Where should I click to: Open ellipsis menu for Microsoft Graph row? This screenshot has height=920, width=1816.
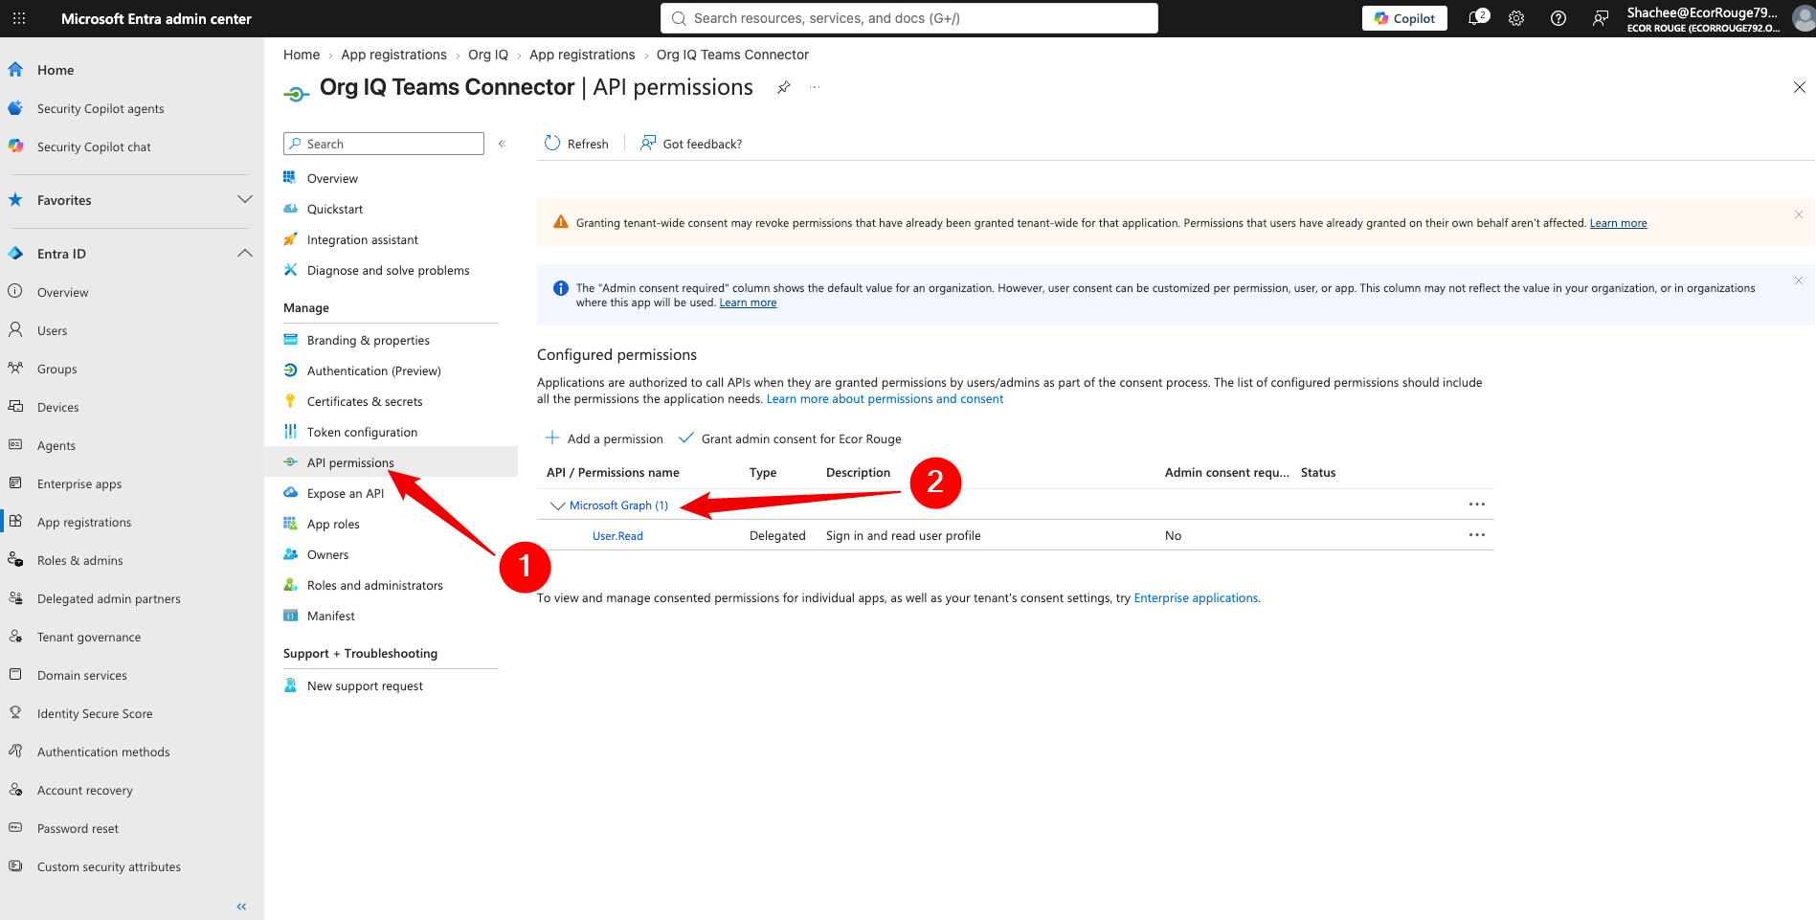point(1477,505)
